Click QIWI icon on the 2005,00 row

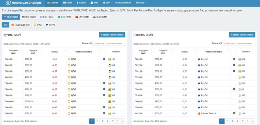[x=69, y=65]
